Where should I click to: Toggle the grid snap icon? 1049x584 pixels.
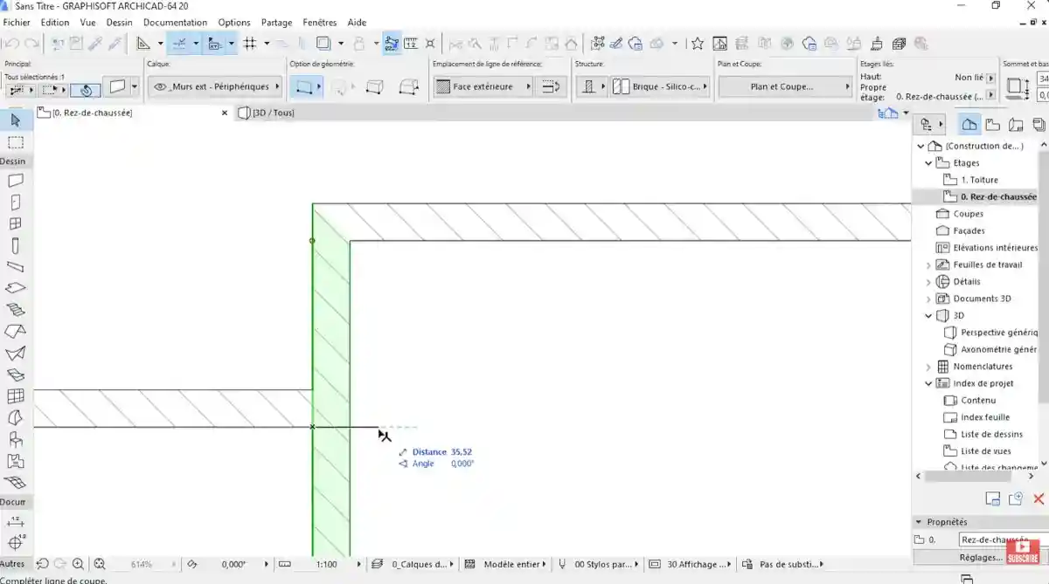tap(250, 43)
